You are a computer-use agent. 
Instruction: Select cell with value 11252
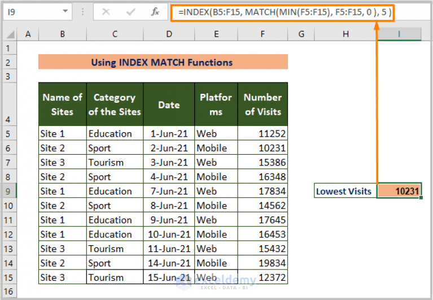(263, 133)
